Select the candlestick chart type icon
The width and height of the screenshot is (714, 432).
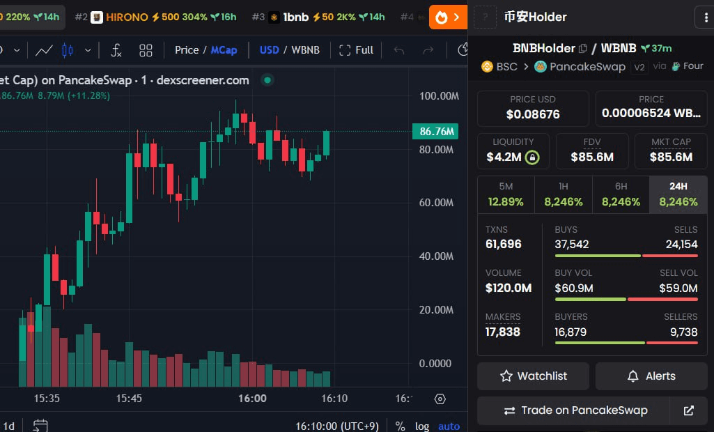click(x=68, y=50)
